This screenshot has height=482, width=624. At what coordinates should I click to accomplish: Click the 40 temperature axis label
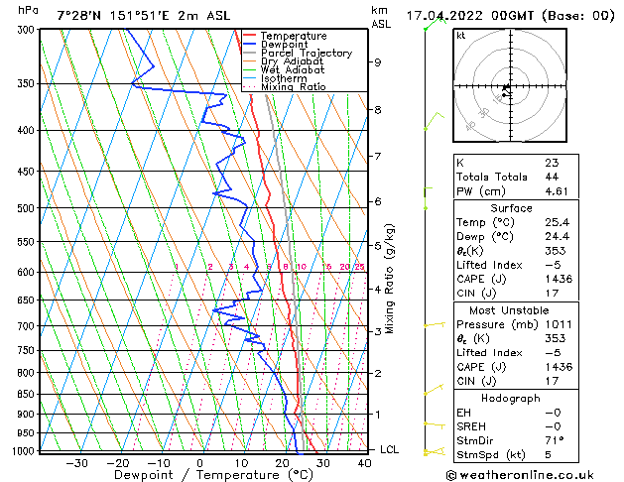pos(364,463)
